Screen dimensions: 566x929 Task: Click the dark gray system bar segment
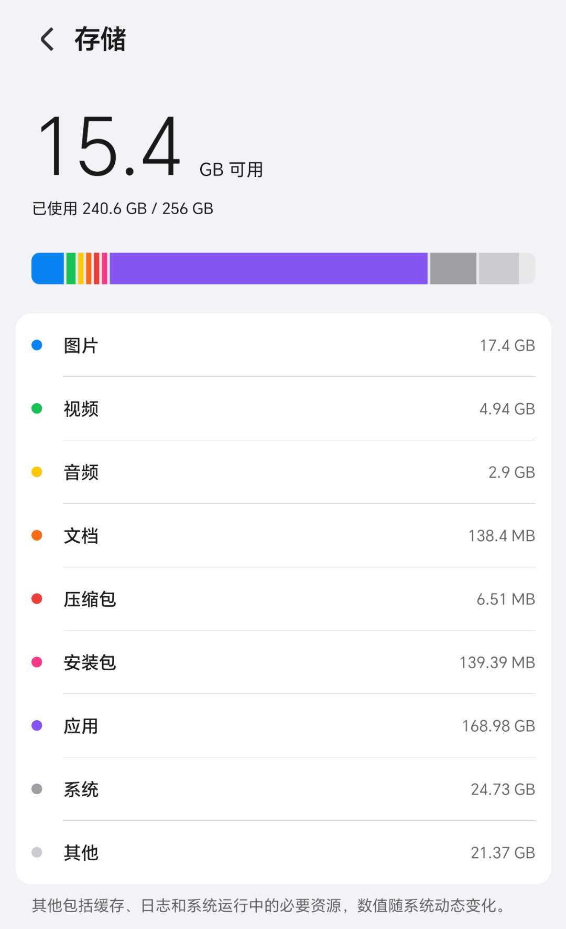(x=453, y=269)
